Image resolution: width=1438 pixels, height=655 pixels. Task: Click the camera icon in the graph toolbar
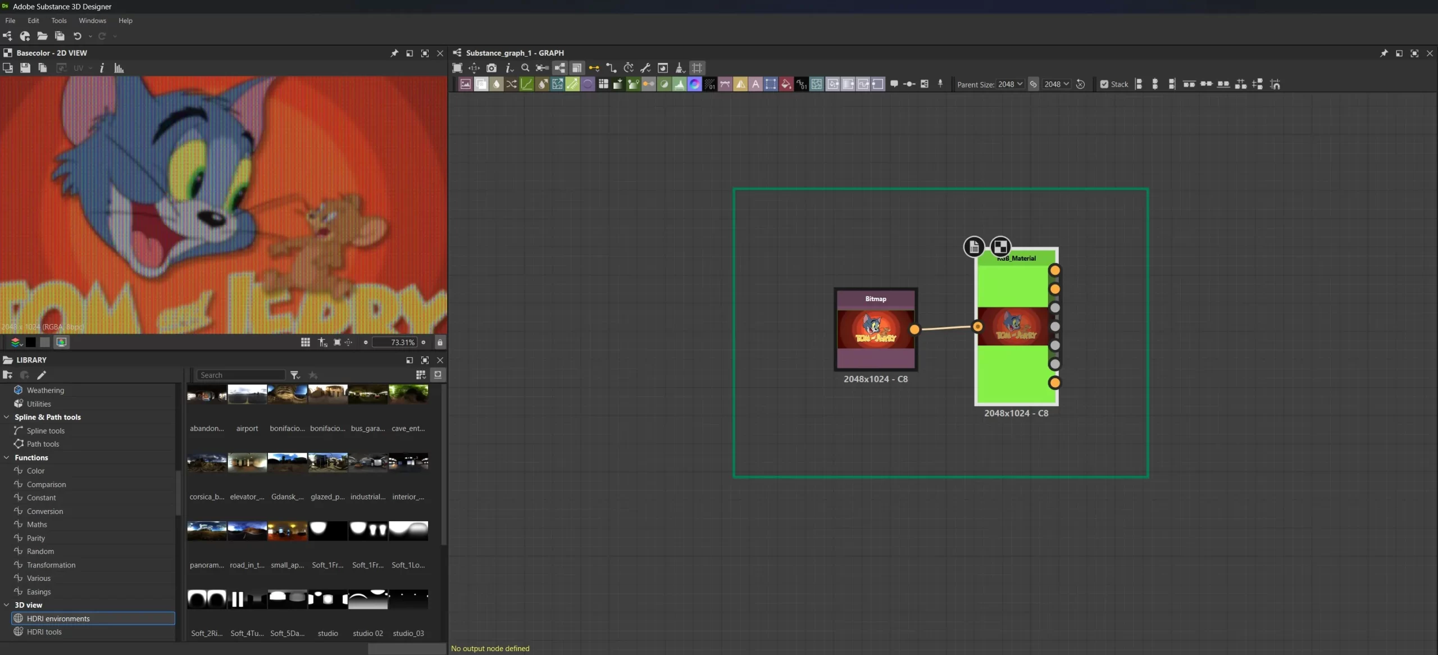pyautogui.click(x=492, y=68)
